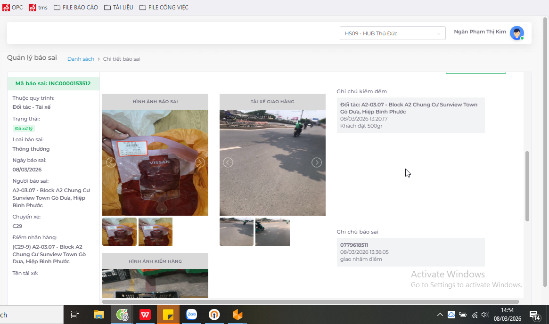Click the Khách đặt 500gr note text
549x324 pixels.
pyautogui.click(x=361, y=126)
